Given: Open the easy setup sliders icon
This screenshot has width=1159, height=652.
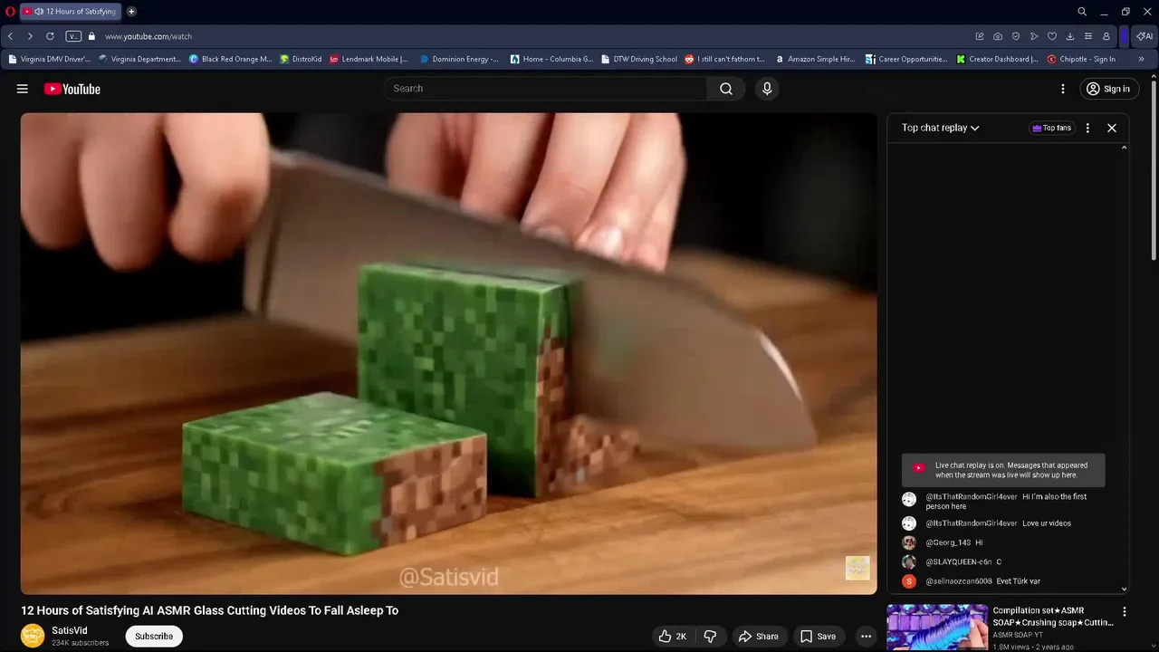Looking at the screenshot, I should point(1088,36).
